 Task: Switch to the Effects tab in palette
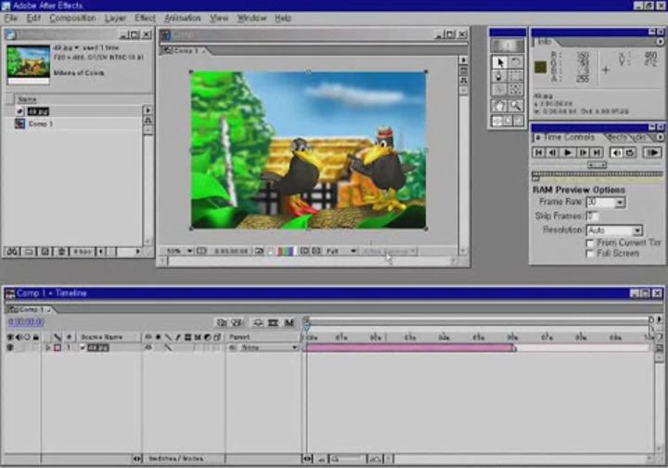617,137
